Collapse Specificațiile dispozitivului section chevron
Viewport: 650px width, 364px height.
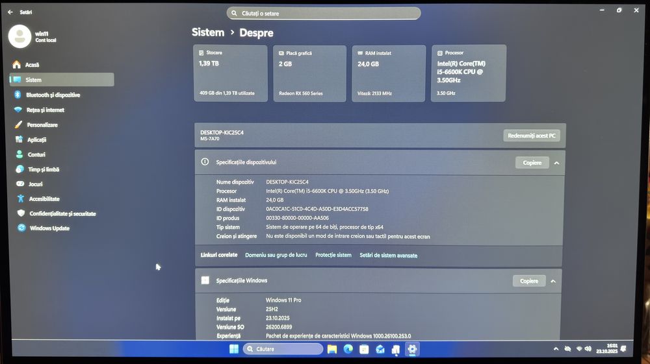557,163
